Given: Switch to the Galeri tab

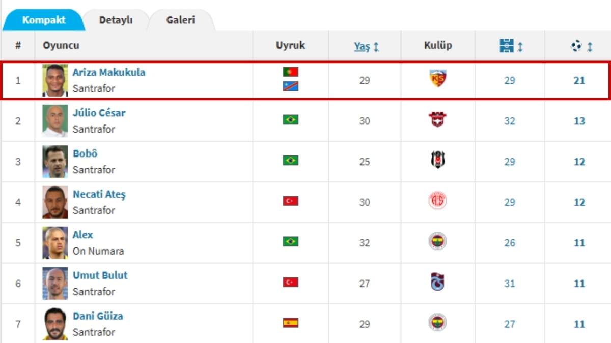Looking at the screenshot, I should (180, 20).
